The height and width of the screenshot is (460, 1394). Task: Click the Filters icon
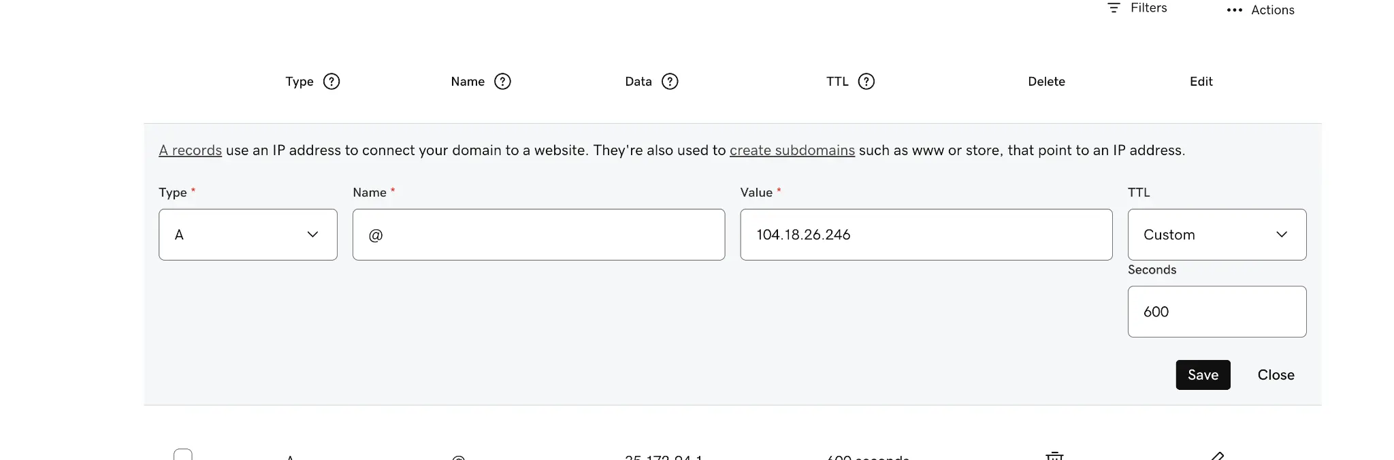(x=1114, y=8)
